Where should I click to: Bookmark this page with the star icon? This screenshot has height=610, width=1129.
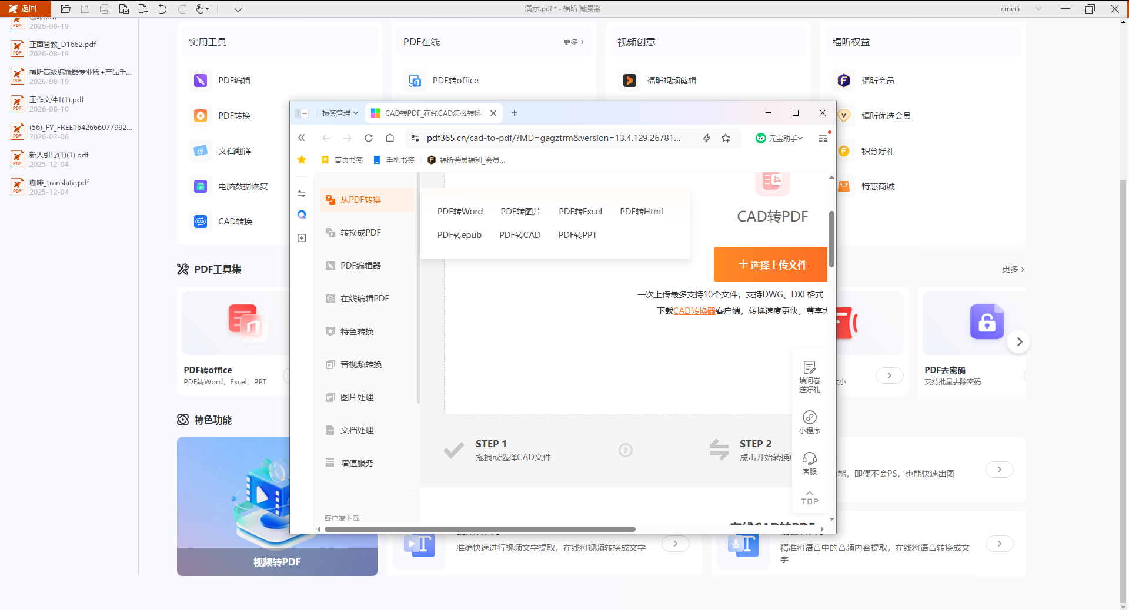[x=726, y=138]
